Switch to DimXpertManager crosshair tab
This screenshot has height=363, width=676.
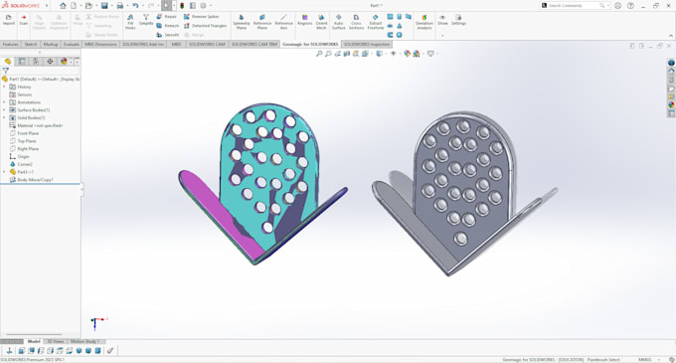pyautogui.click(x=50, y=62)
